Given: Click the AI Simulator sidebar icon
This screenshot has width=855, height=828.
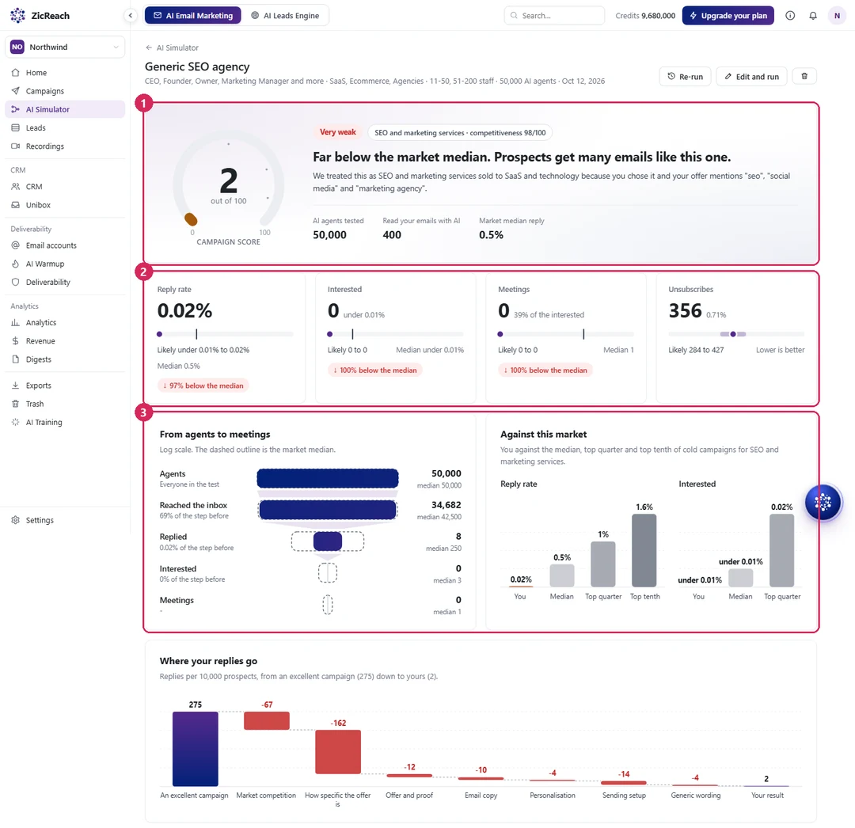Looking at the screenshot, I should [15, 109].
